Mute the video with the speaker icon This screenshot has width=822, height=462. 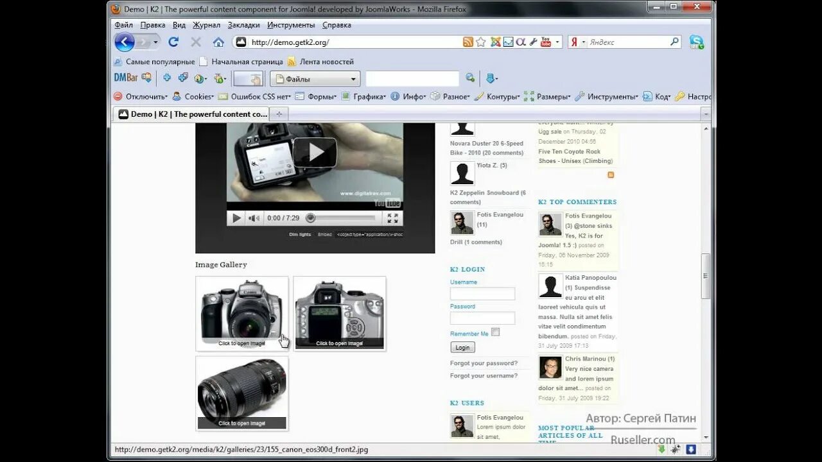[x=254, y=218]
